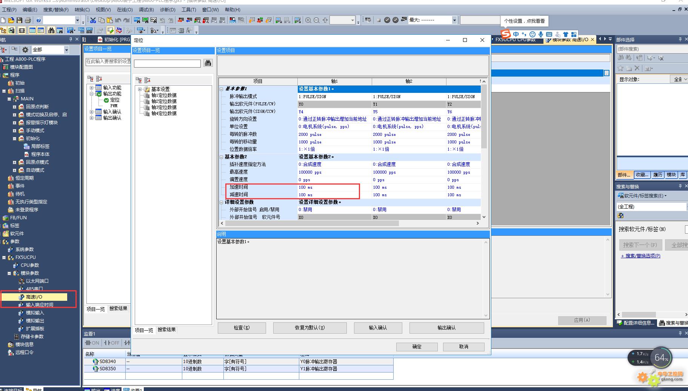Toggle the monitor OFF button

pos(111,343)
